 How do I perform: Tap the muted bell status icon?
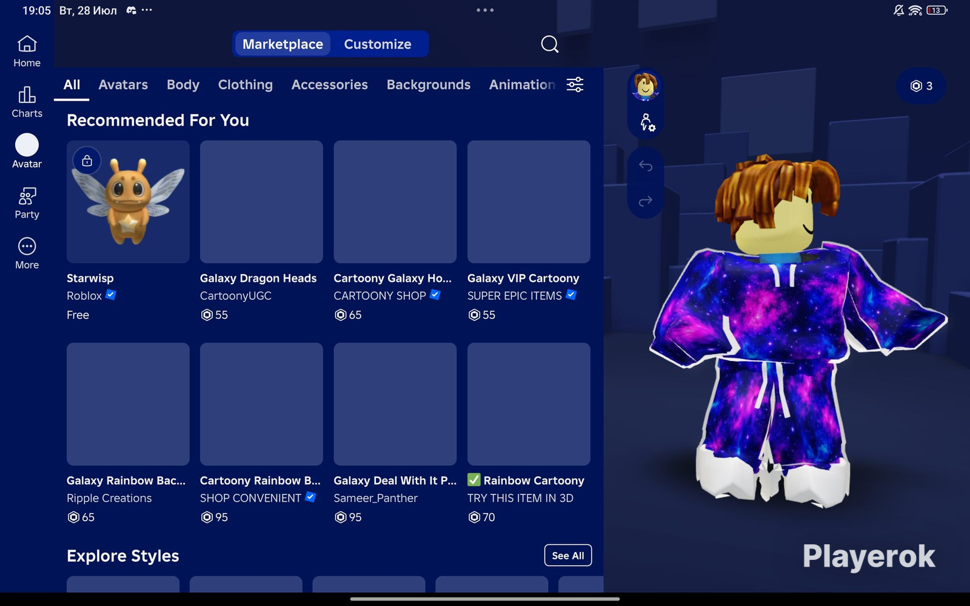[x=898, y=10]
